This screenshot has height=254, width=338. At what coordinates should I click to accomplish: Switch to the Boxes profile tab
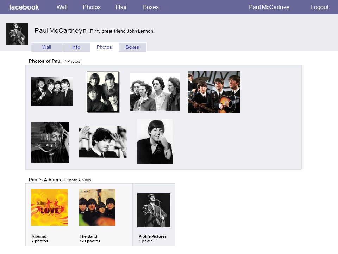(x=132, y=47)
